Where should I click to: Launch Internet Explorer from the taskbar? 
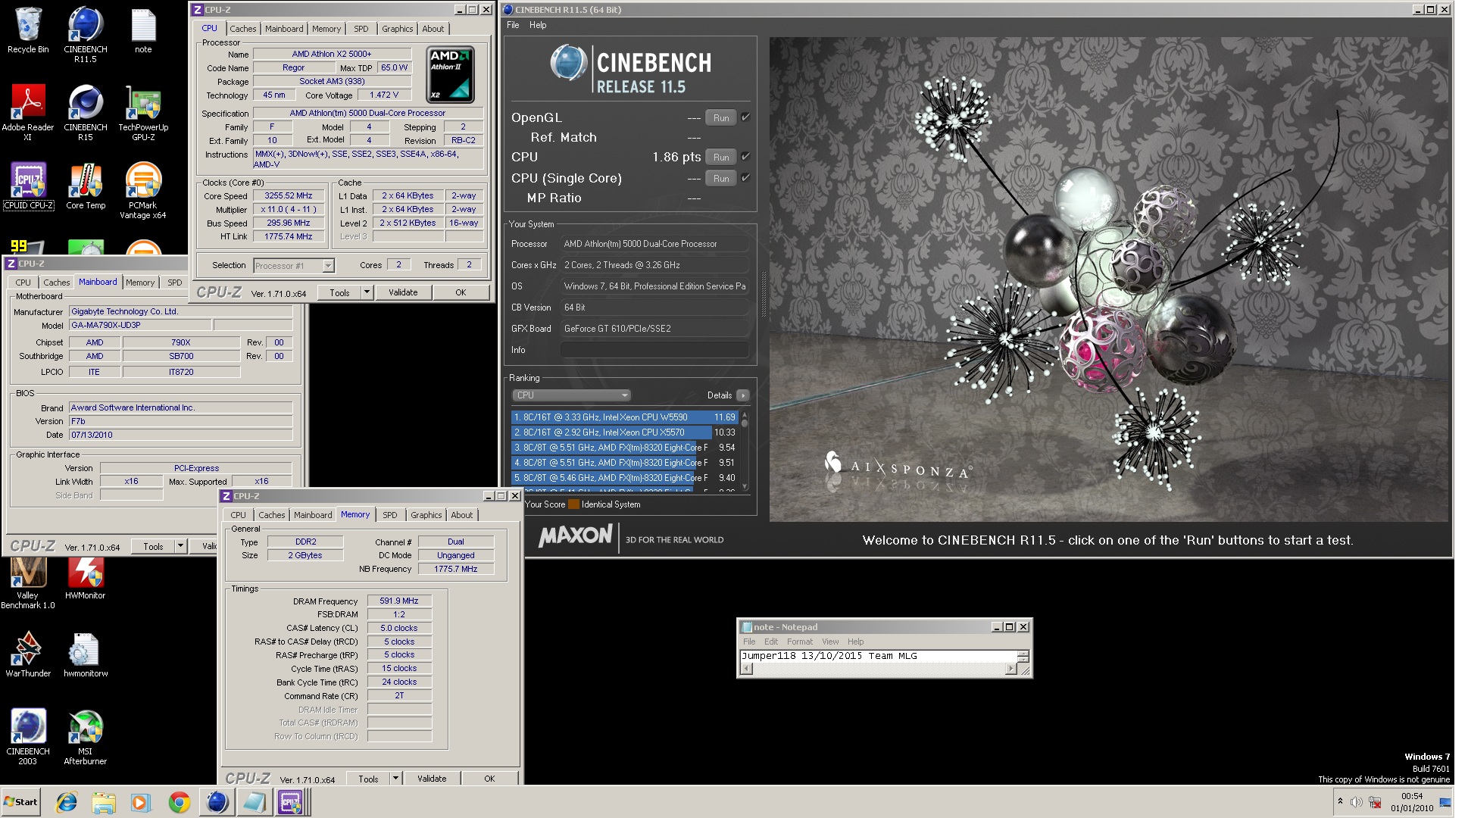67,802
